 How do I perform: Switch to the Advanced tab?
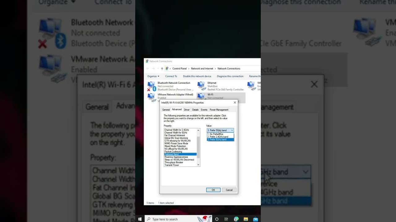[x=177, y=109]
